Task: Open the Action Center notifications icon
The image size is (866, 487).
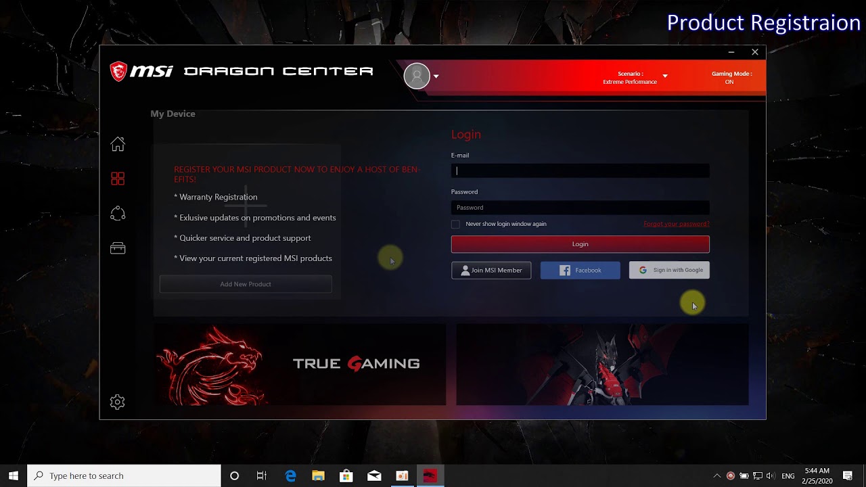Action: [x=848, y=476]
